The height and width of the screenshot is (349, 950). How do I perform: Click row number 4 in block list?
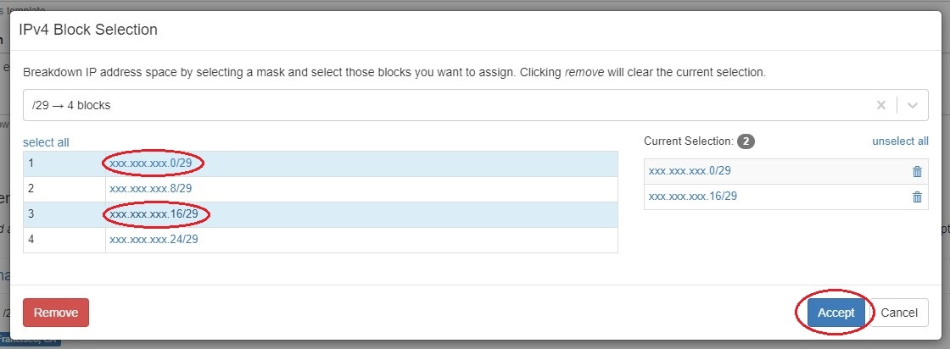31,240
